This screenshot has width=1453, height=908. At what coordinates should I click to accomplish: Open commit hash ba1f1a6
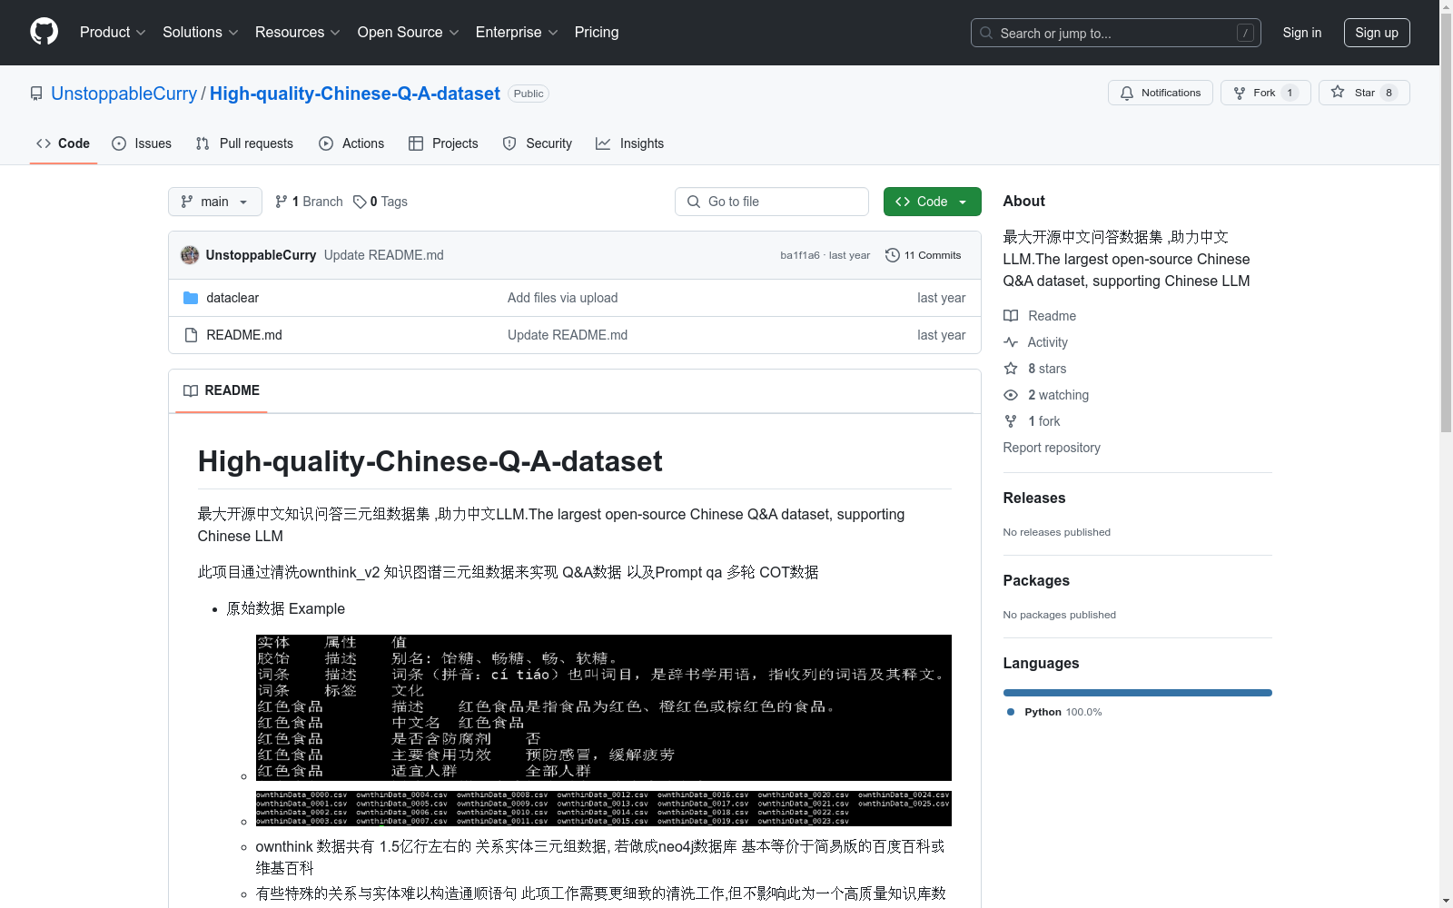point(800,255)
